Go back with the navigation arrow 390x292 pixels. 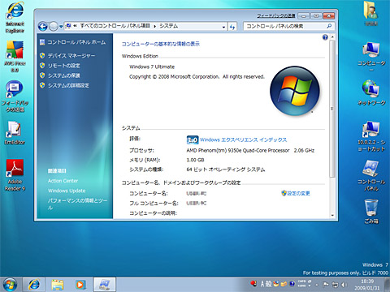(x=43, y=26)
